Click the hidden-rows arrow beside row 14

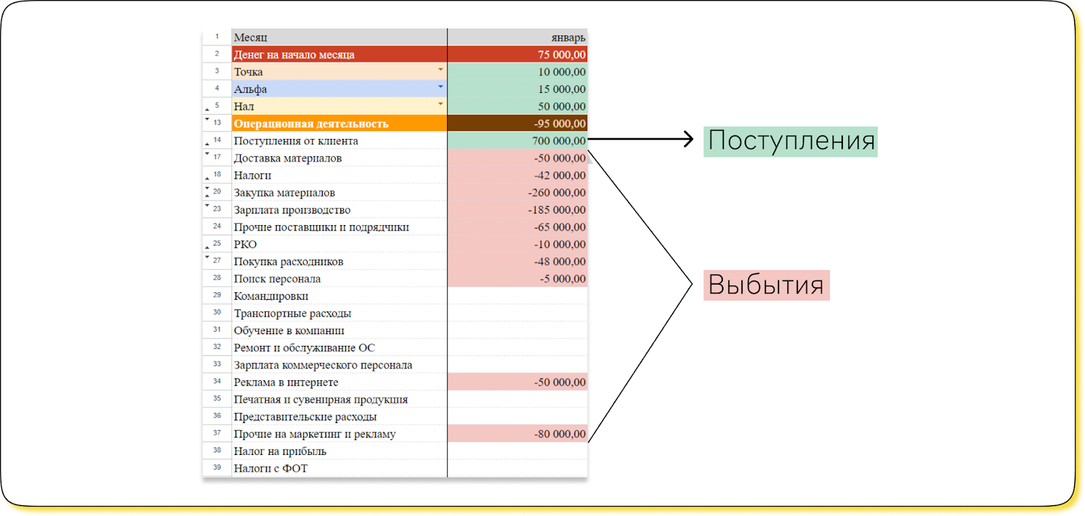[x=207, y=144]
